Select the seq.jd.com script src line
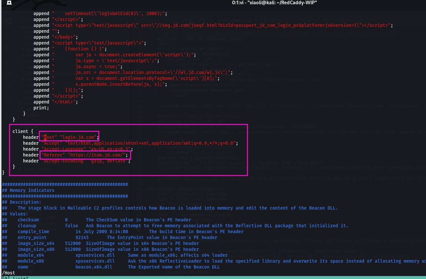This screenshot has height=279, width=426. point(213,25)
